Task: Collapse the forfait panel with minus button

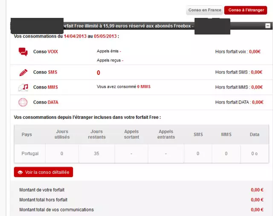Action: click(267, 26)
